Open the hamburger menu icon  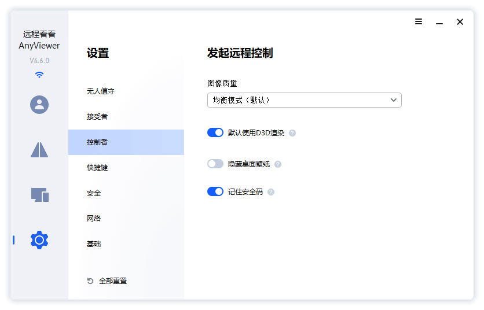[x=419, y=22]
